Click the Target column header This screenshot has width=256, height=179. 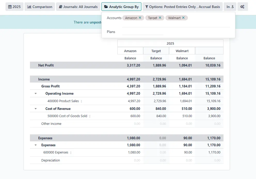tap(156, 51)
